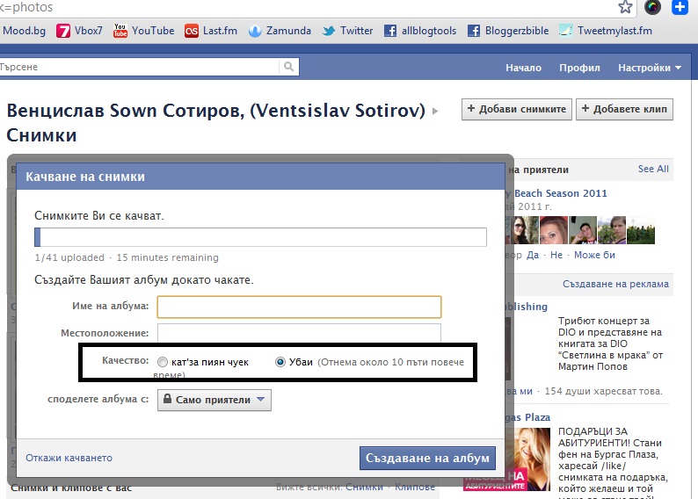Click the Създаване на албум button
This screenshot has height=499, width=698.
pyautogui.click(x=427, y=458)
